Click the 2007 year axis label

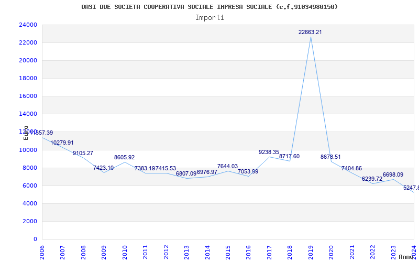click(62, 252)
